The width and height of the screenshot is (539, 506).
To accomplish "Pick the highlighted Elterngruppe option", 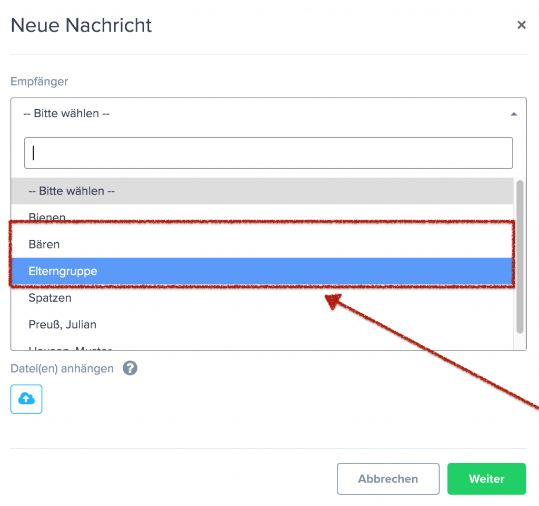I will pyautogui.click(x=262, y=271).
